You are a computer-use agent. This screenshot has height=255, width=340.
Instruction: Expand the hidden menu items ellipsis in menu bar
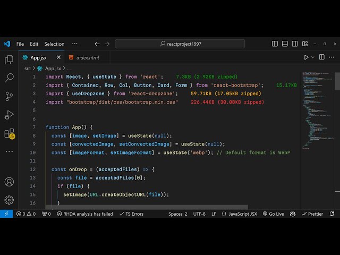coord(74,44)
